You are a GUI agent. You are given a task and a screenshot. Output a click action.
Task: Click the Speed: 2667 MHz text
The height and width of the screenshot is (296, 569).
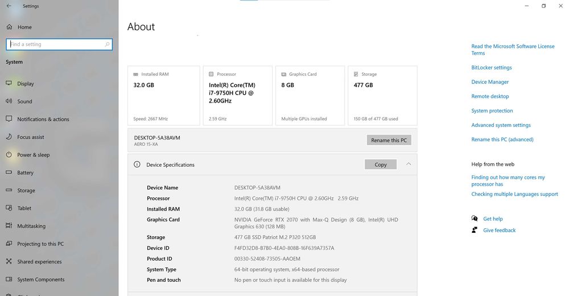click(150, 119)
